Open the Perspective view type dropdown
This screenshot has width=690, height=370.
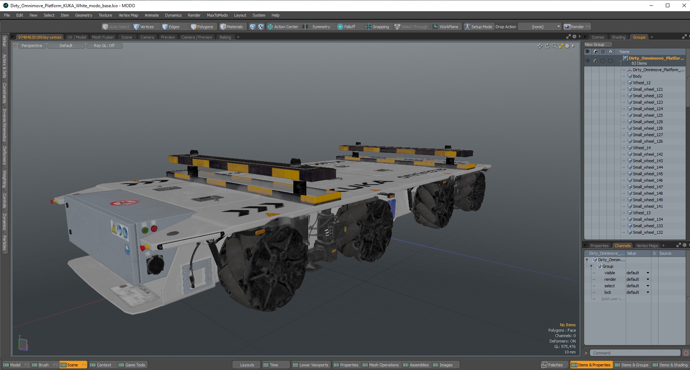click(x=32, y=46)
